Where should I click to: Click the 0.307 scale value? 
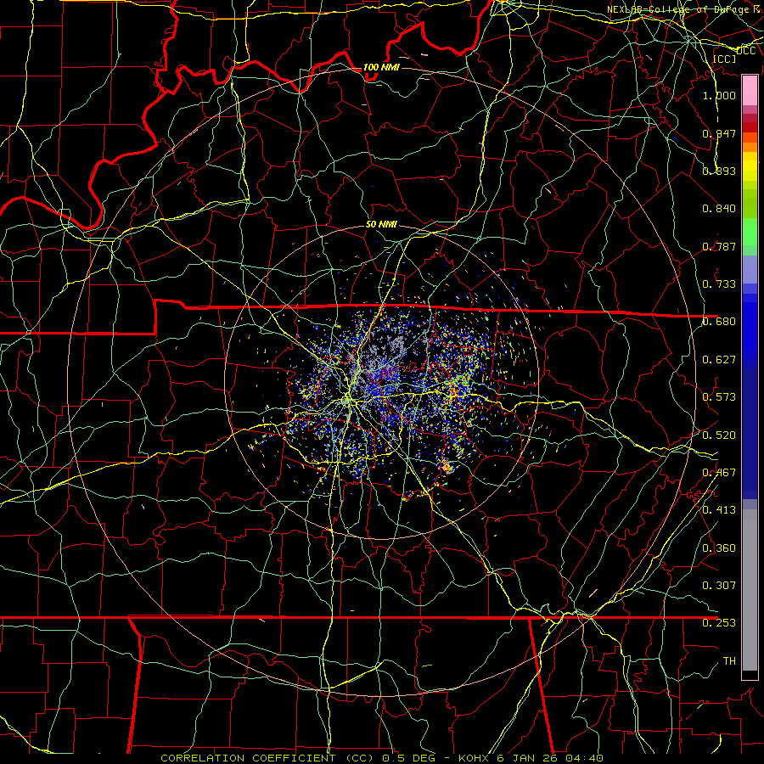pyautogui.click(x=719, y=585)
